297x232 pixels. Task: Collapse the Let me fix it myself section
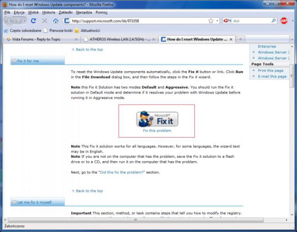click(x=14, y=202)
